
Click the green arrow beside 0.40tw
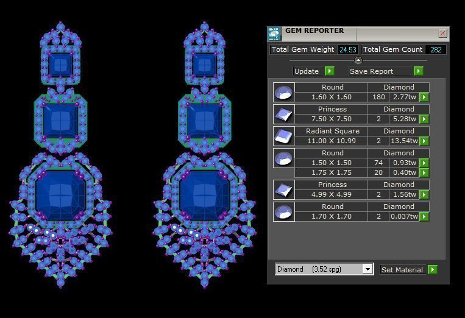(424, 172)
